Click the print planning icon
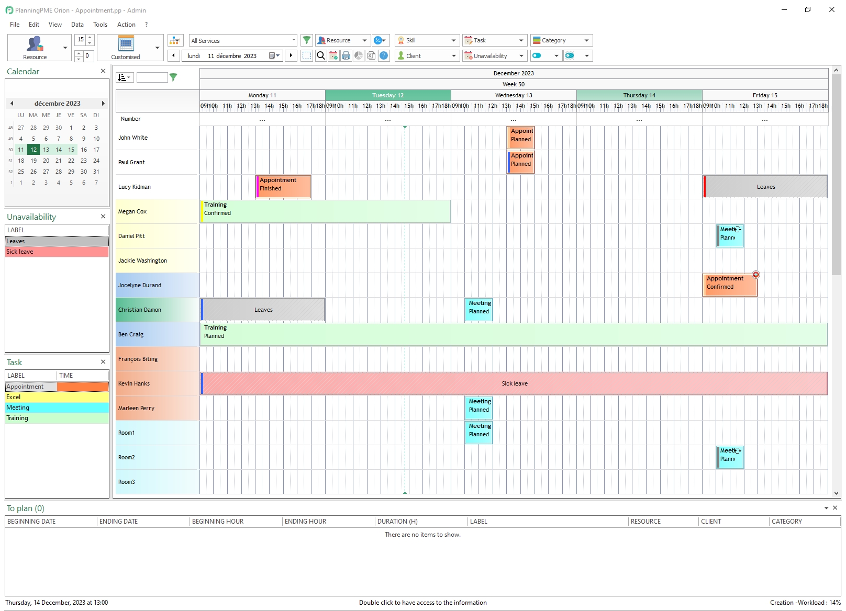846x611 pixels. (346, 55)
